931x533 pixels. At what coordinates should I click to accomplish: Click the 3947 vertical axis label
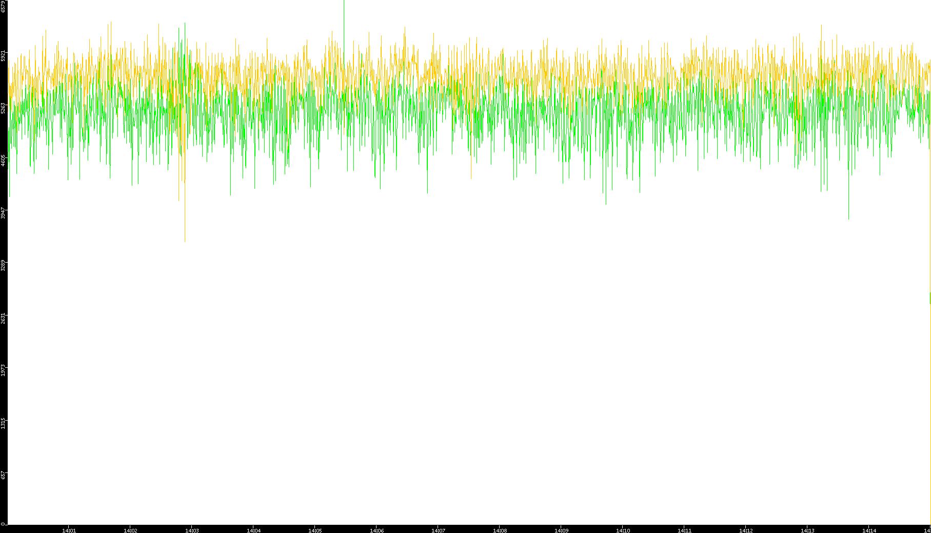pyautogui.click(x=4, y=213)
